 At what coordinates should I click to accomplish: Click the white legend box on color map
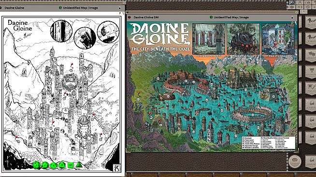click(x=269, y=143)
